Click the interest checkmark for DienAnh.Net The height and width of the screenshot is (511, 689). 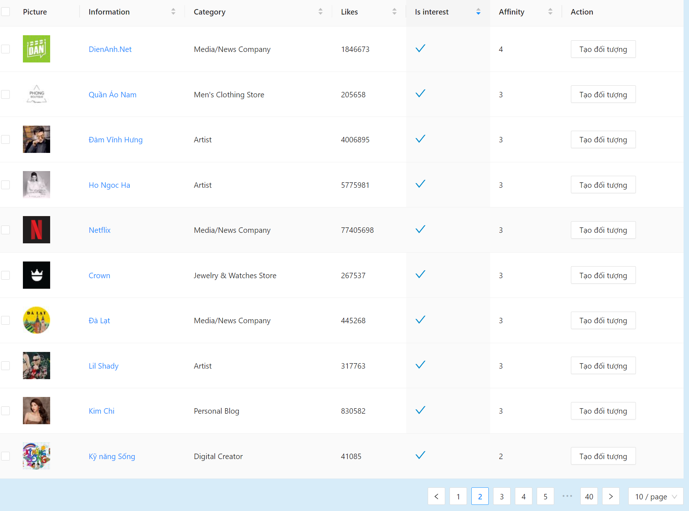(420, 48)
